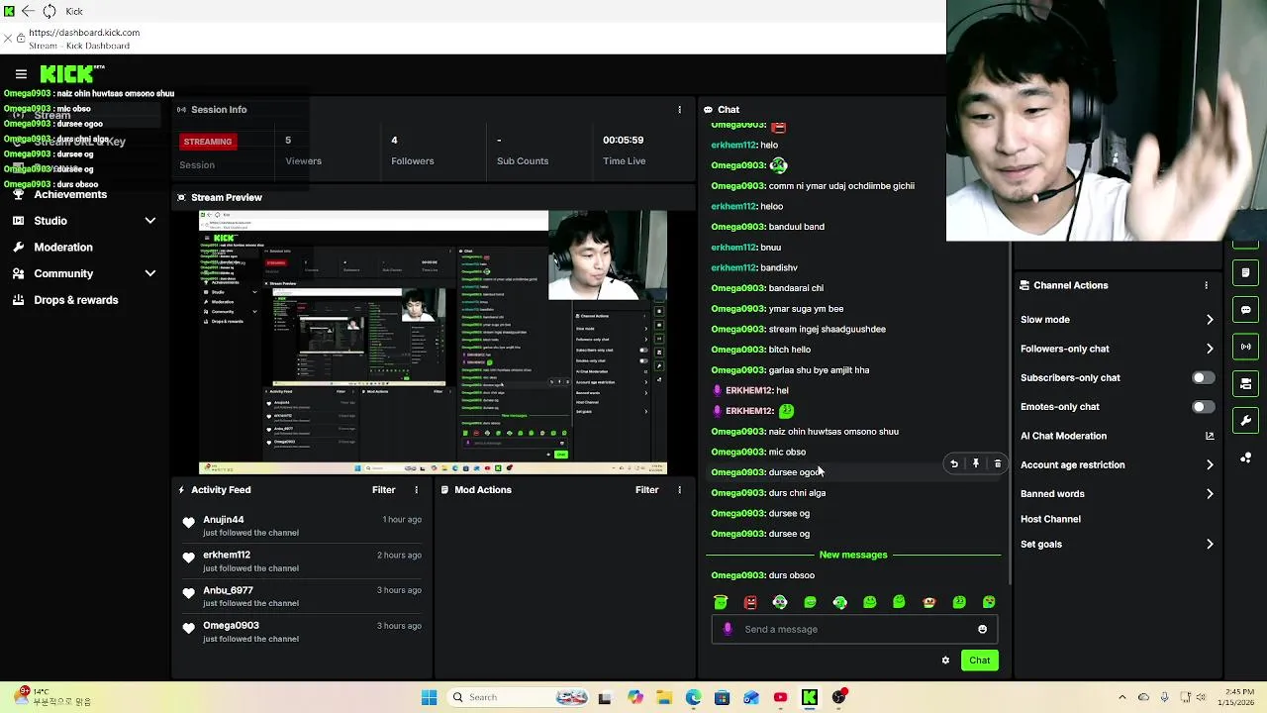Open the Windows Start menu
Screen dimensions: 1267x713
[x=429, y=697]
